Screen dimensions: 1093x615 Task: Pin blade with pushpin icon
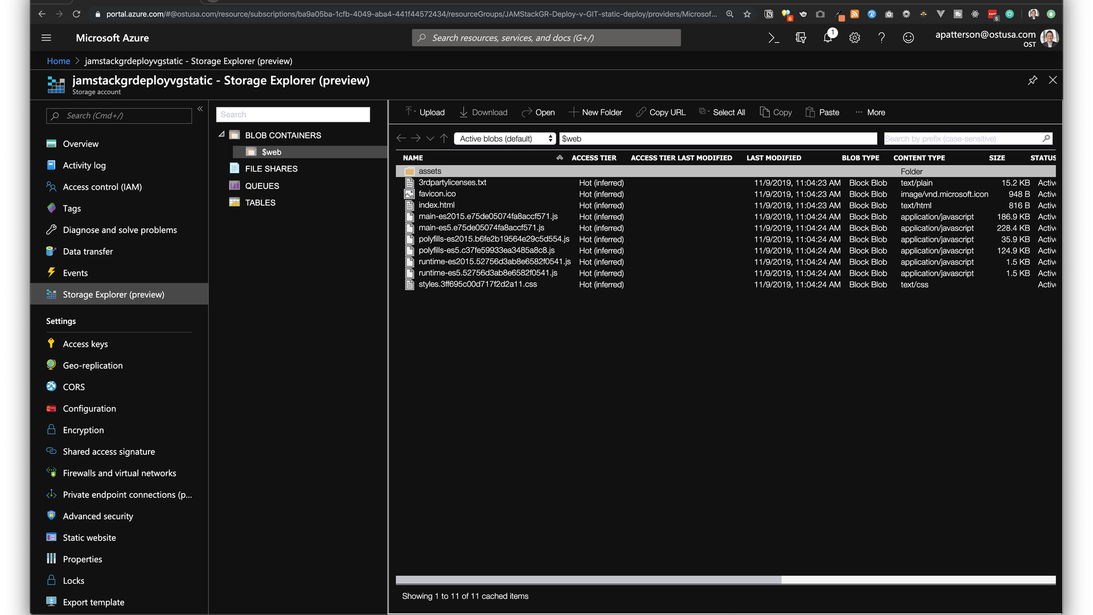[1032, 80]
